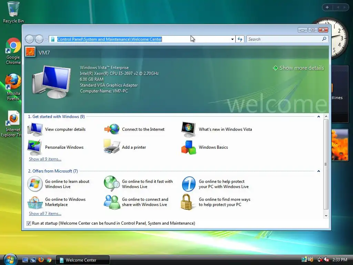The height and width of the screenshot is (265, 353).
Task: Click Show more details link
Action: (x=299, y=68)
